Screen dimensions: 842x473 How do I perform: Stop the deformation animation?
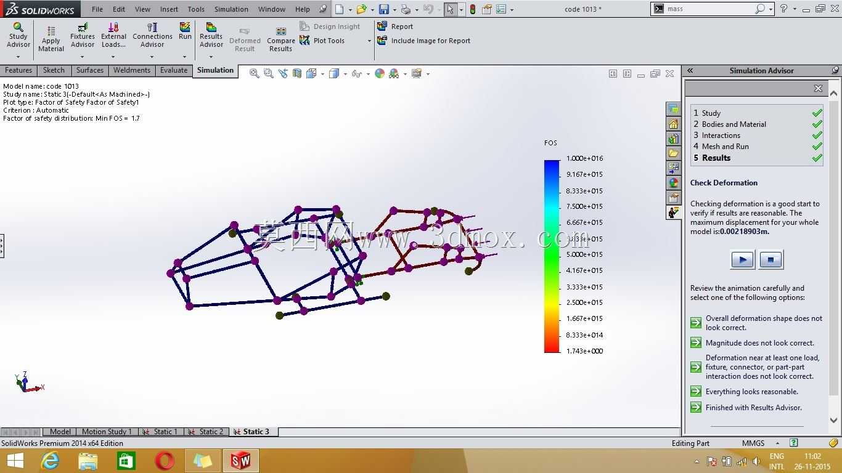click(770, 260)
